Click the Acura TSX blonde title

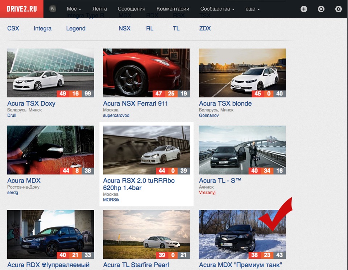tap(225, 103)
